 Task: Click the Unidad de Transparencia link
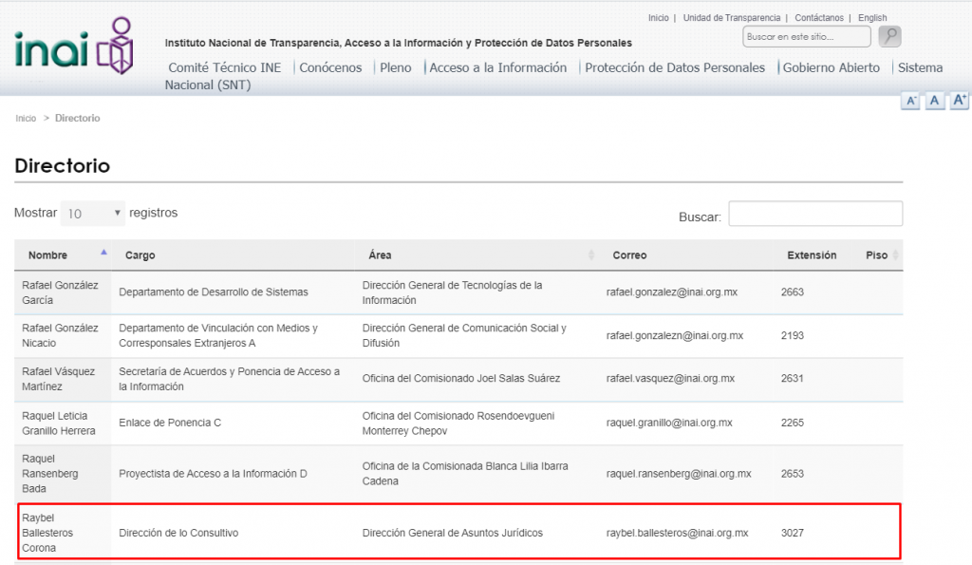coord(732,18)
